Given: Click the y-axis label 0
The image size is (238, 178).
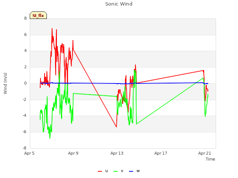Looking at the screenshot, I should (25, 83).
